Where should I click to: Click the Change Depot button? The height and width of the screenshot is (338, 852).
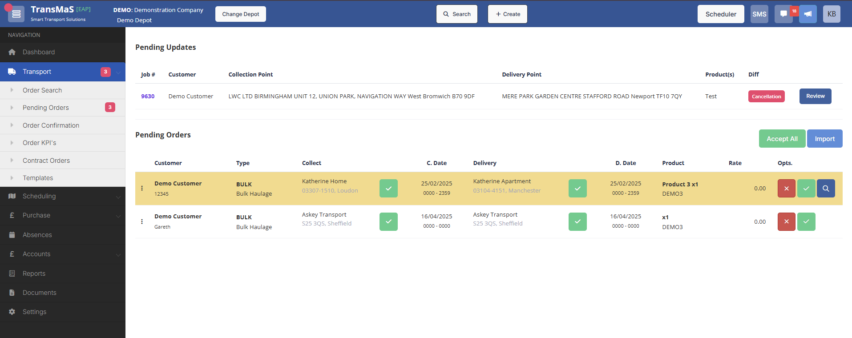(241, 14)
